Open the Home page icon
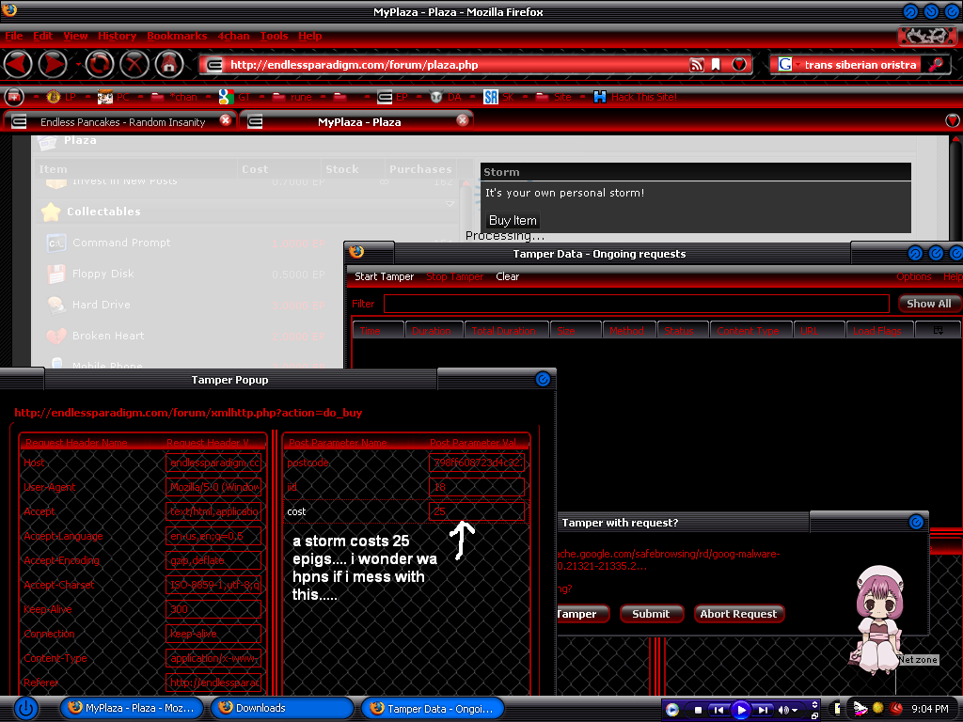 click(169, 64)
